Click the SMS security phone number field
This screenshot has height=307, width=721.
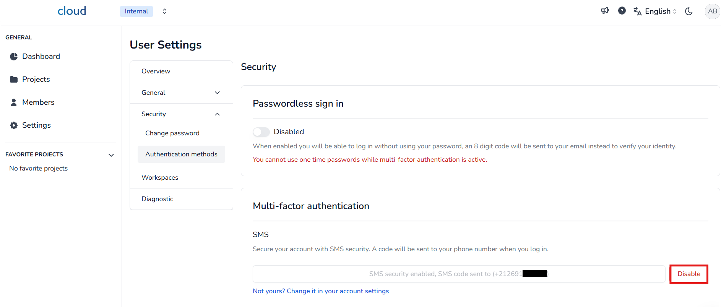[x=459, y=274]
